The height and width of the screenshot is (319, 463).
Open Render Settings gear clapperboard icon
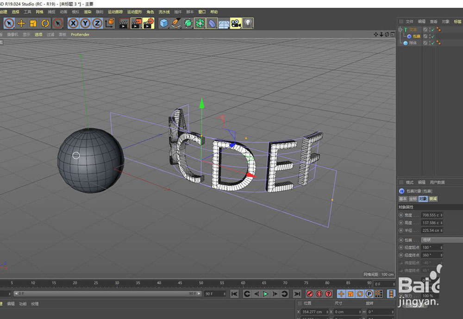[149, 23]
